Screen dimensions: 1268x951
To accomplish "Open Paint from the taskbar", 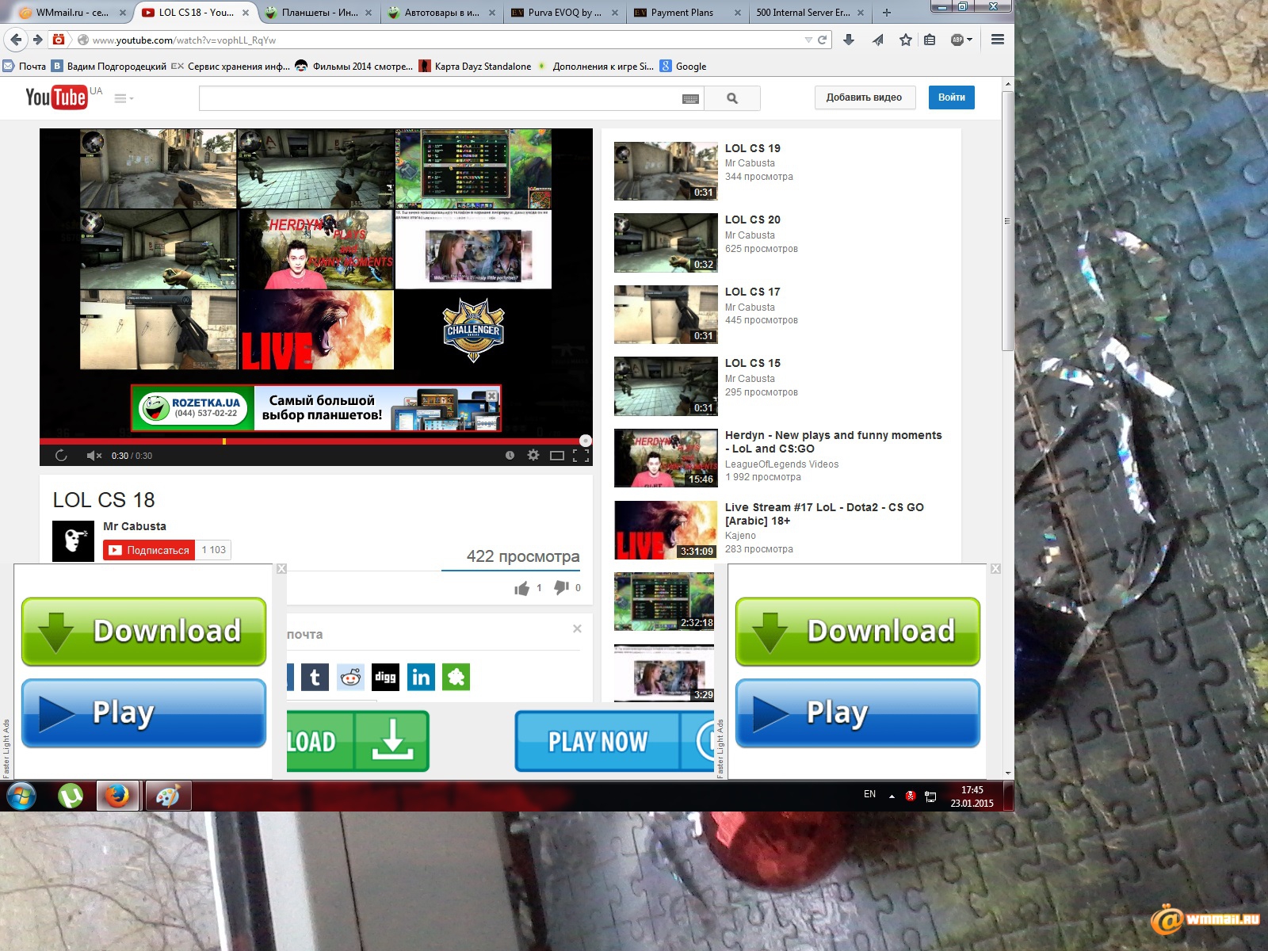I will coord(167,796).
